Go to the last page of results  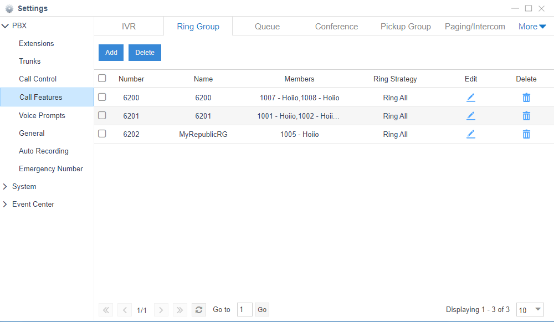coord(180,310)
